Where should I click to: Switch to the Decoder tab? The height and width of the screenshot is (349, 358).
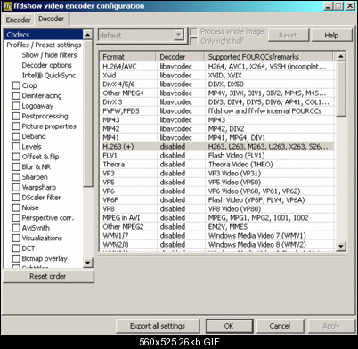point(51,19)
